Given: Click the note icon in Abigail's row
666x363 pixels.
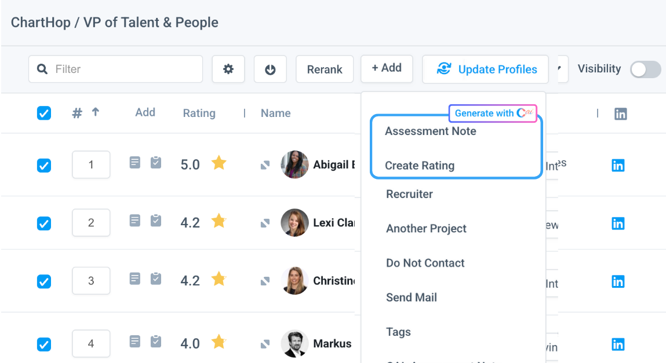Looking at the screenshot, I should (x=134, y=163).
